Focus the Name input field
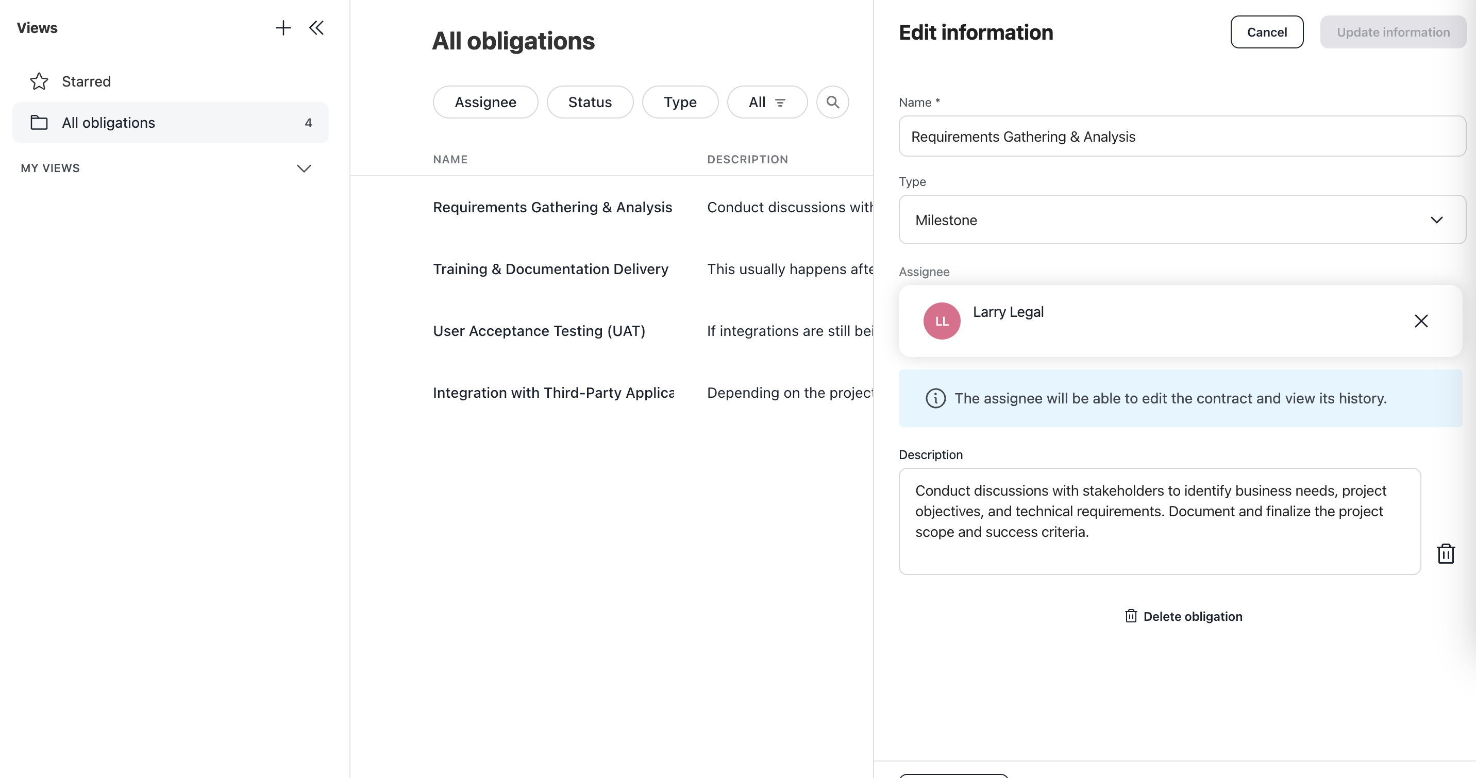The width and height of the screenshot is (1476, 778). 1182,137
